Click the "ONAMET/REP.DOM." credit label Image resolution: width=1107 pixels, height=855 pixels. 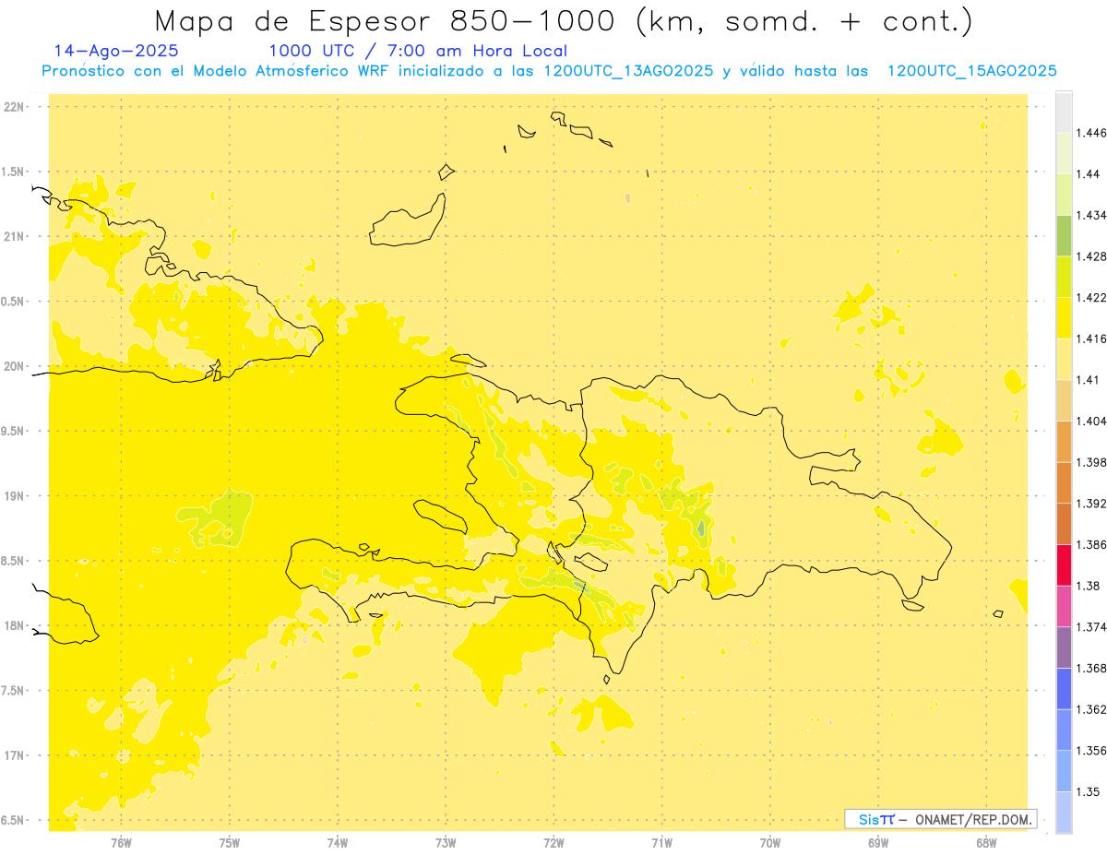point(973,819)
